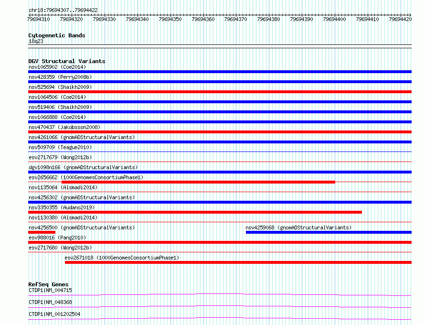Click esv2656662 (1000GenomesConsortiumPhase1) label
This screenshot has width=425, height=325.
[x=86, y=177]
